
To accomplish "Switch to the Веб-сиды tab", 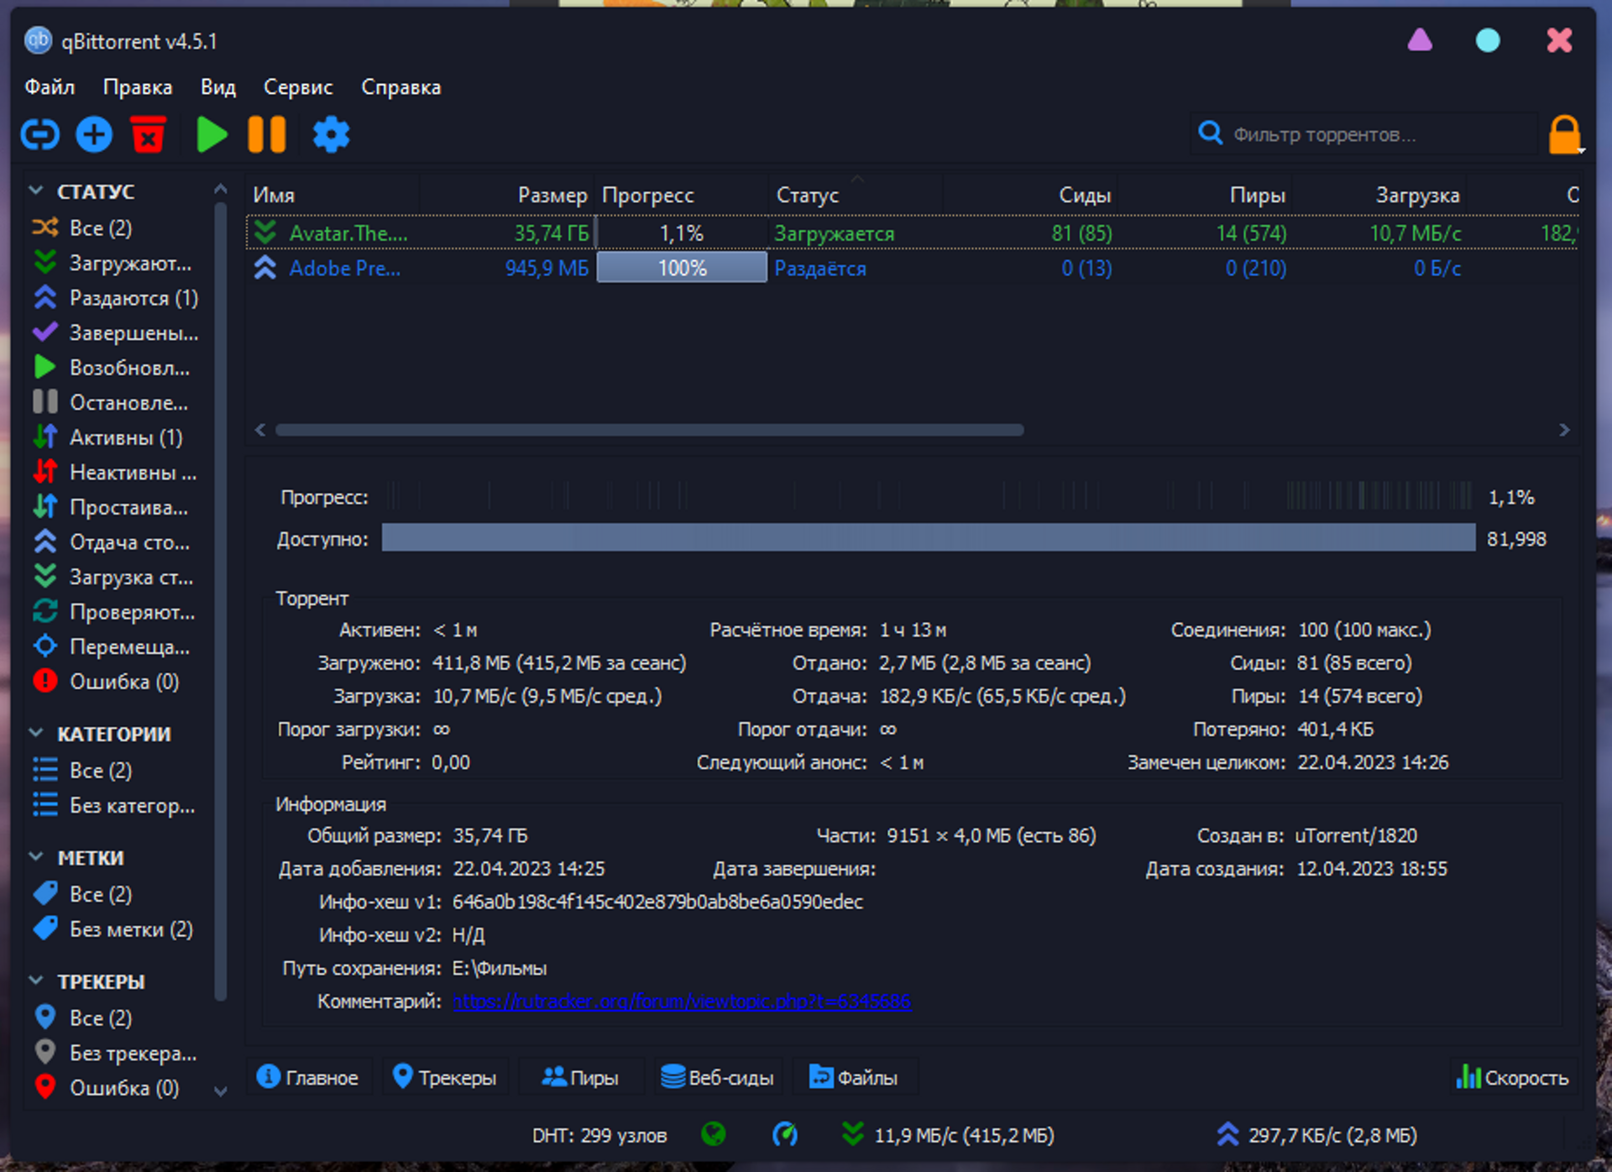I will coord(718,1077).
